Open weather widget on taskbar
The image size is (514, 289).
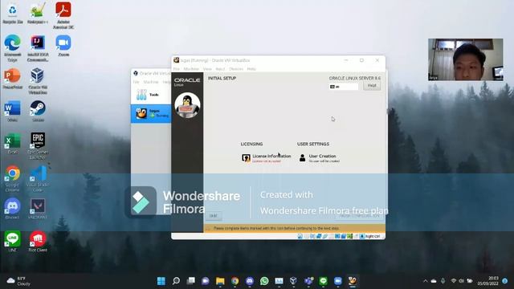pos(19,281)
